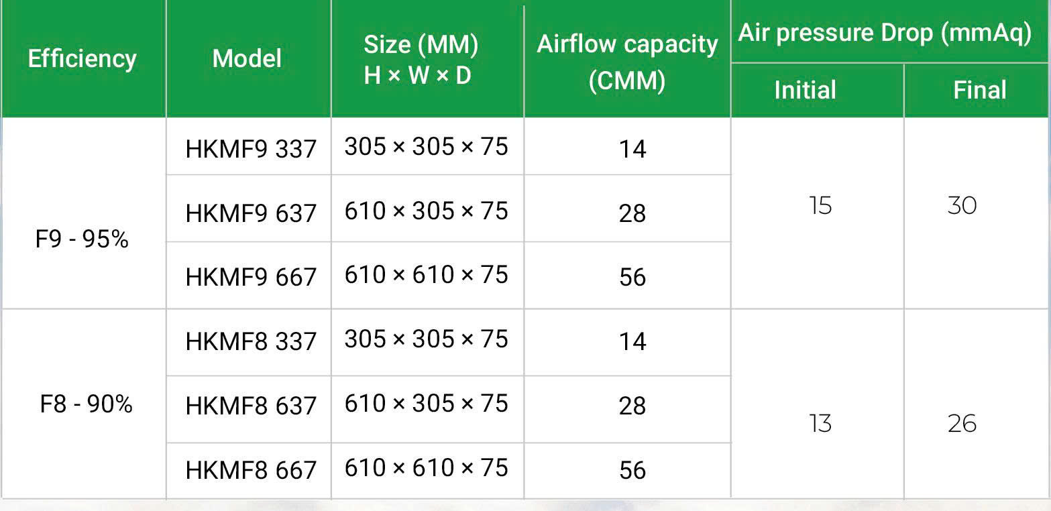
Task: Select the final pressure drop value 26
Action: coord(962,424)
